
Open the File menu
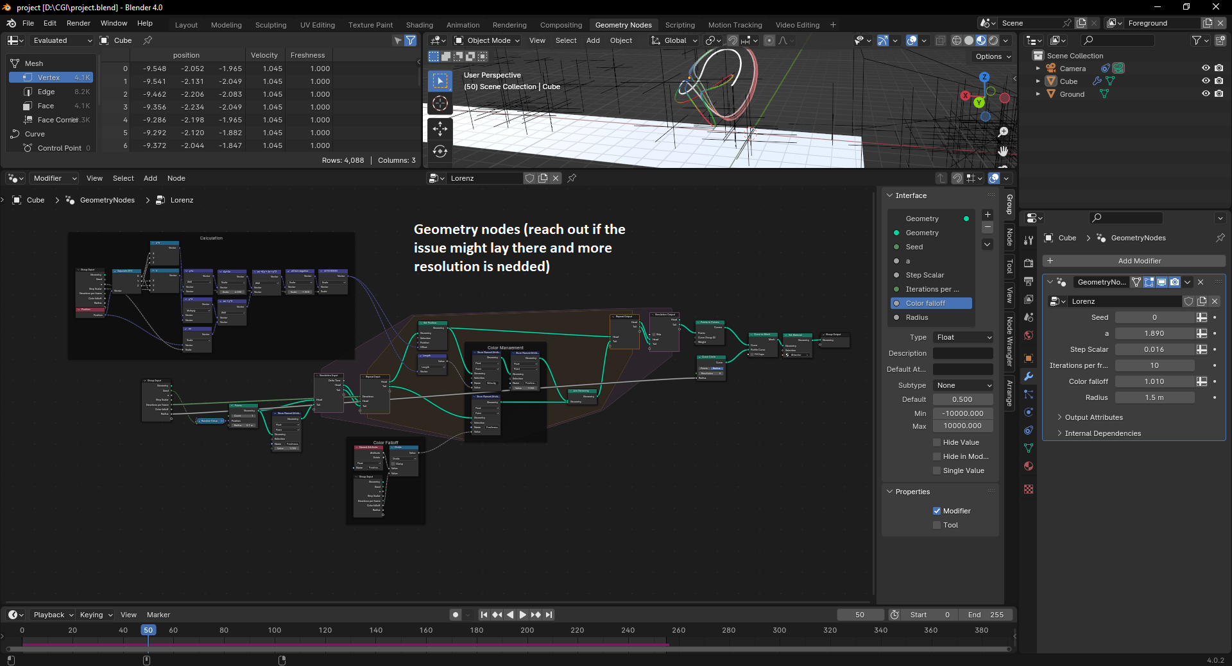(x=28, y=23)
